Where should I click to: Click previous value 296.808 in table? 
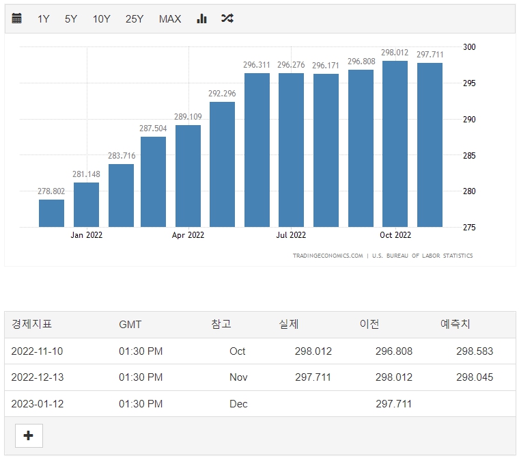394,351
